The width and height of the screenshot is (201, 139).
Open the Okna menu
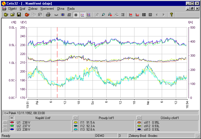point(61,9)
